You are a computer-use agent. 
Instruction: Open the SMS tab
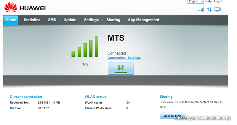pos(52,20)
